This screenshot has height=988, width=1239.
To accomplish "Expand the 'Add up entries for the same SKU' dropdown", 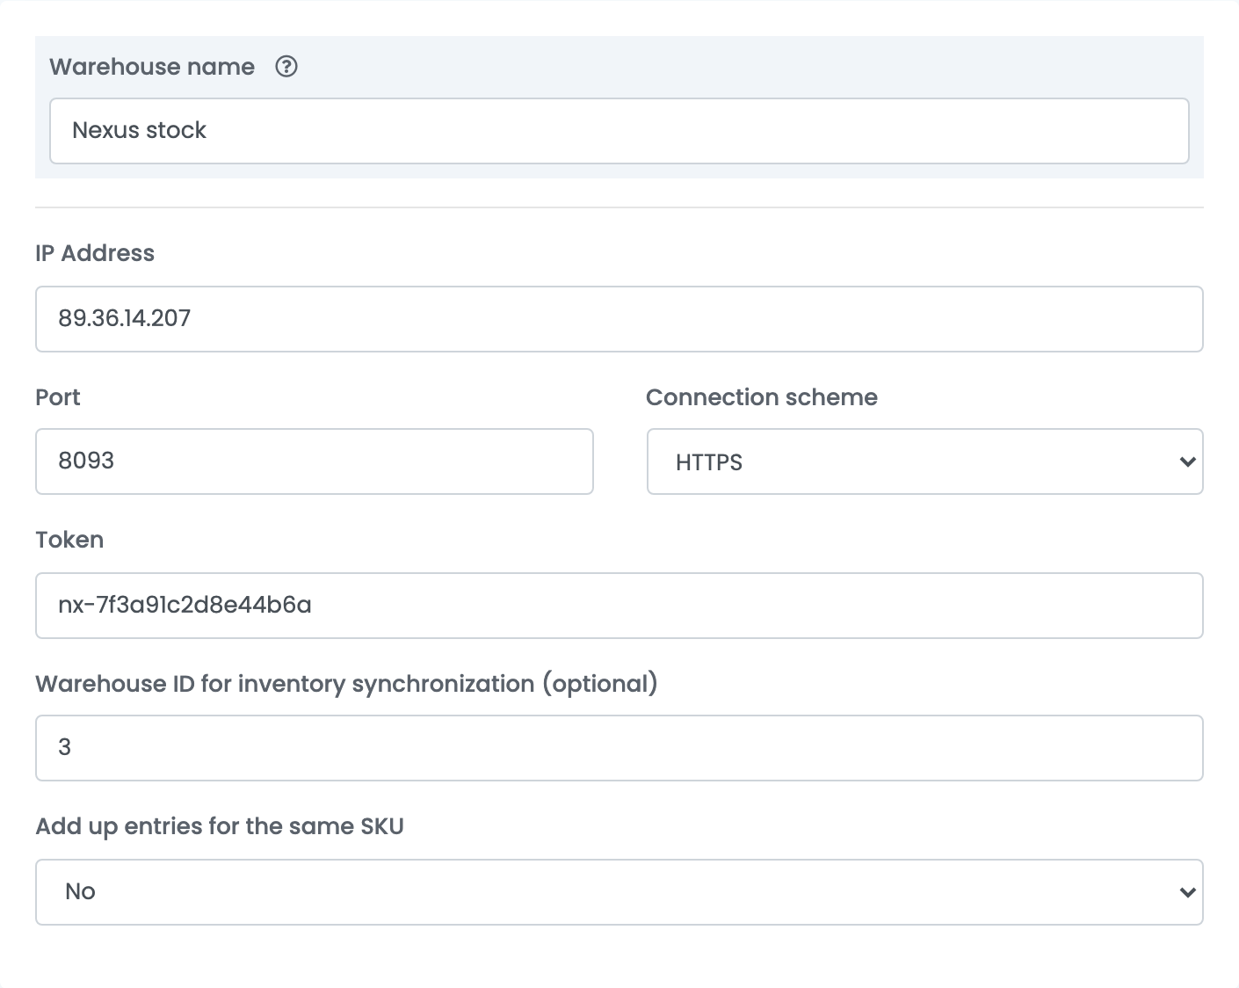I will (x=619, y=892).
